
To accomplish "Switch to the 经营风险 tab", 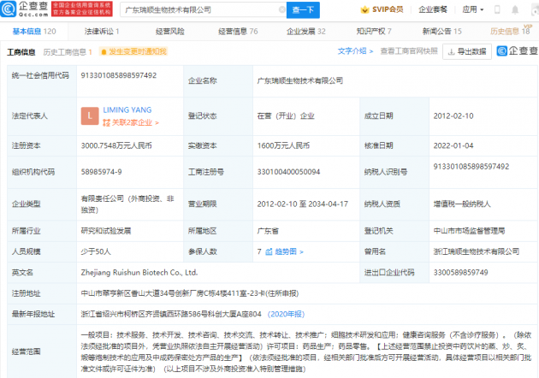I will click(x=169, y=32).
